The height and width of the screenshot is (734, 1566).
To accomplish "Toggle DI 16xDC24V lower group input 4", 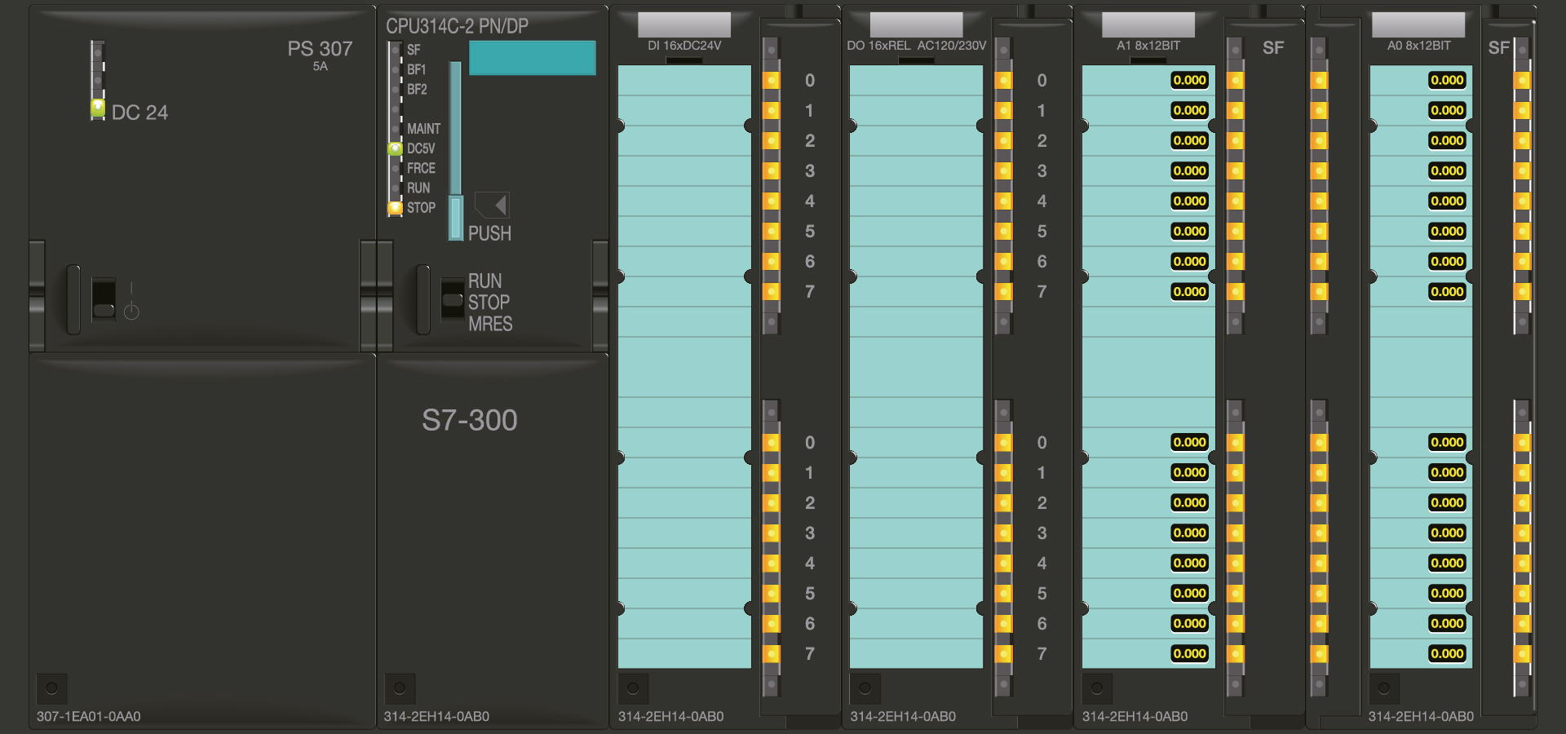I will [772, 563].
